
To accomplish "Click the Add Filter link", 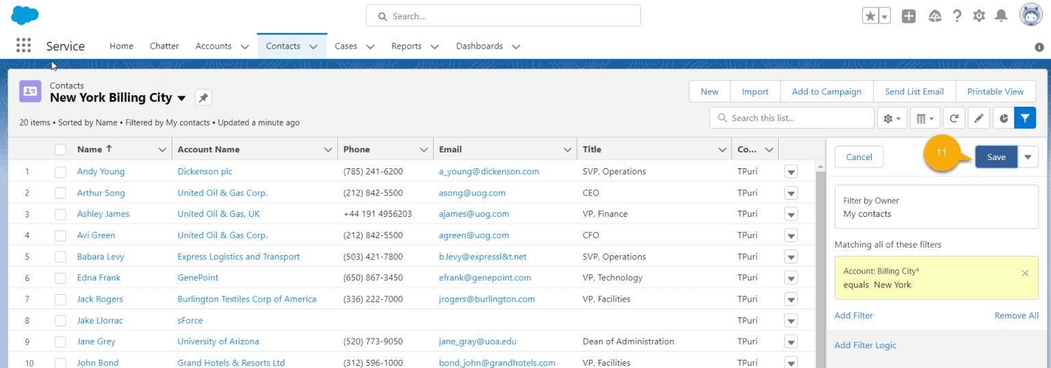I will pos(854,315).
